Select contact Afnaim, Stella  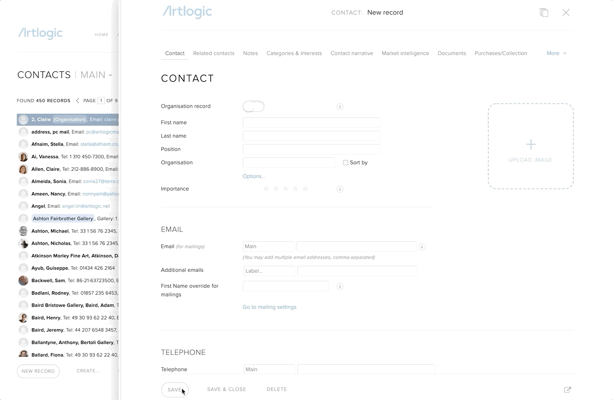pos(67,144)
